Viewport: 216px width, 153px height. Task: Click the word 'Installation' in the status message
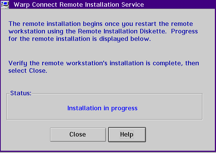pyautogui.click(x=84, y=108)
